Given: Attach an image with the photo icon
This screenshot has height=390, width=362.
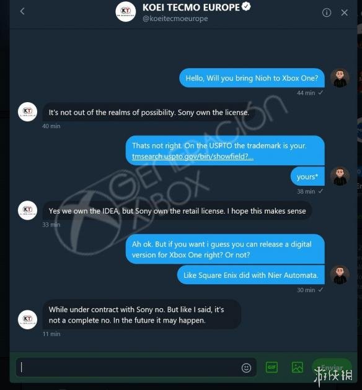Looking at the screenshot, I should (x=298, y=367).
